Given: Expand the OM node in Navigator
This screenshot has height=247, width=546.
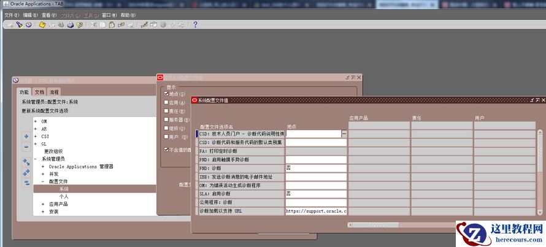Looking at the screenshot, I should point(36,121).
